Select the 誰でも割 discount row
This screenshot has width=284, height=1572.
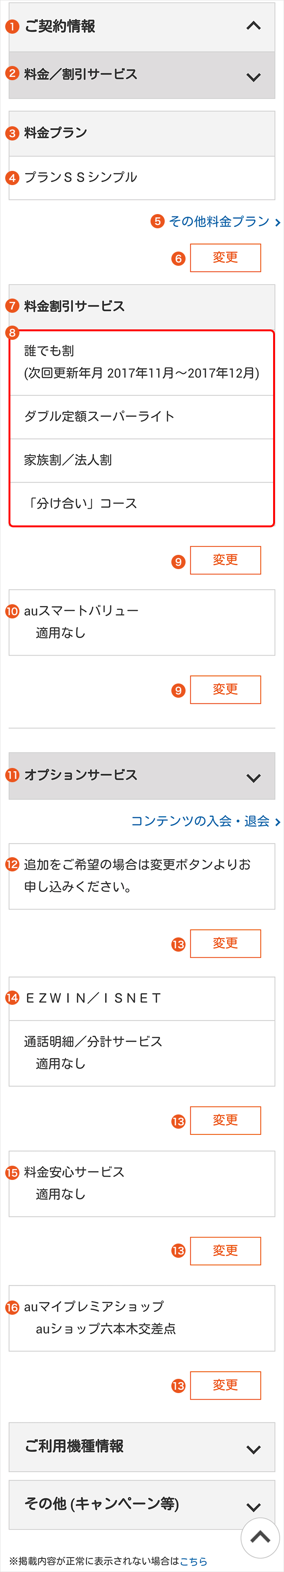[x=141, y=362]
